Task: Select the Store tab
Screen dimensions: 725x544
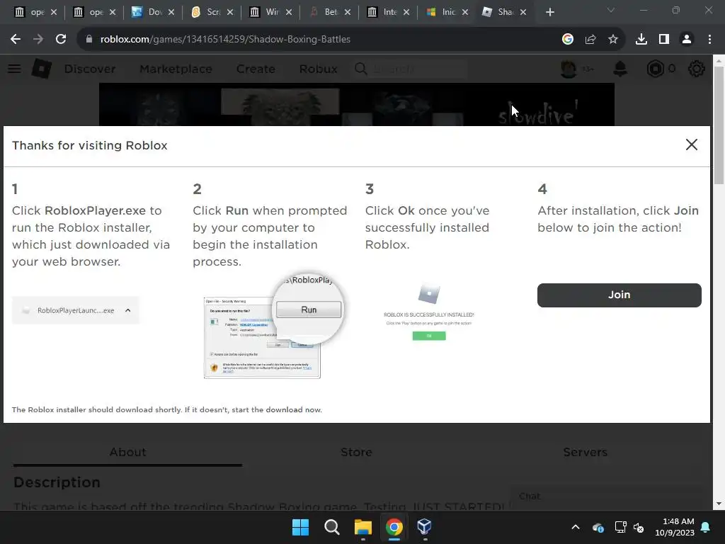Action: point(356,452)
